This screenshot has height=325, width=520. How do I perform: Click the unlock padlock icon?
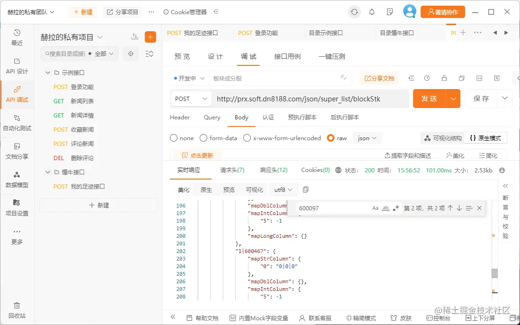444,78
